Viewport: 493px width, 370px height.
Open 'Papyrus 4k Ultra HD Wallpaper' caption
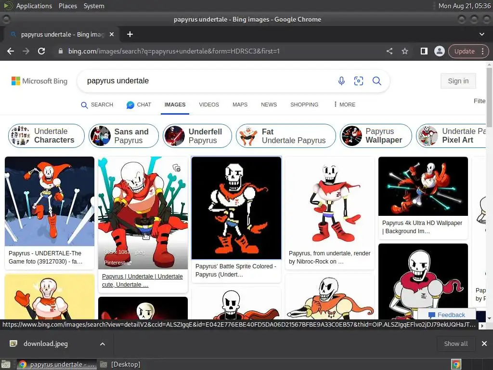pos(422,227)
